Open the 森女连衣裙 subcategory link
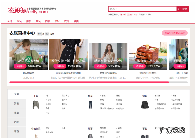Viewport: 195px width, 138px height. 175,108
